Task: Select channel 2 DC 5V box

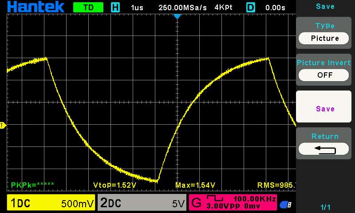Action: [x=142, y=202]
